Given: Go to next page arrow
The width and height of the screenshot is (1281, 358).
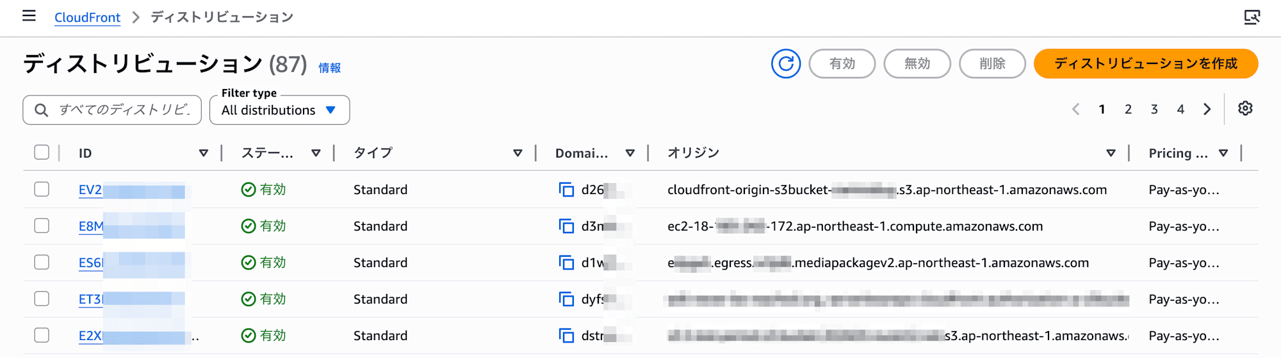Looking at the screenshot, I should [1207, 110].
